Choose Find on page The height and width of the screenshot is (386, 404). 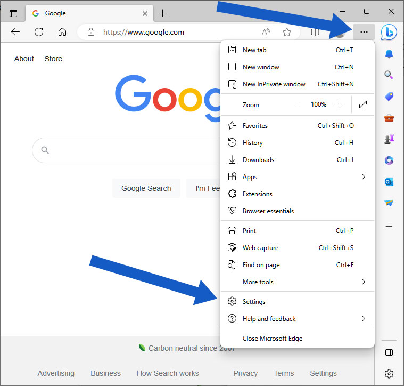(298, 265)
